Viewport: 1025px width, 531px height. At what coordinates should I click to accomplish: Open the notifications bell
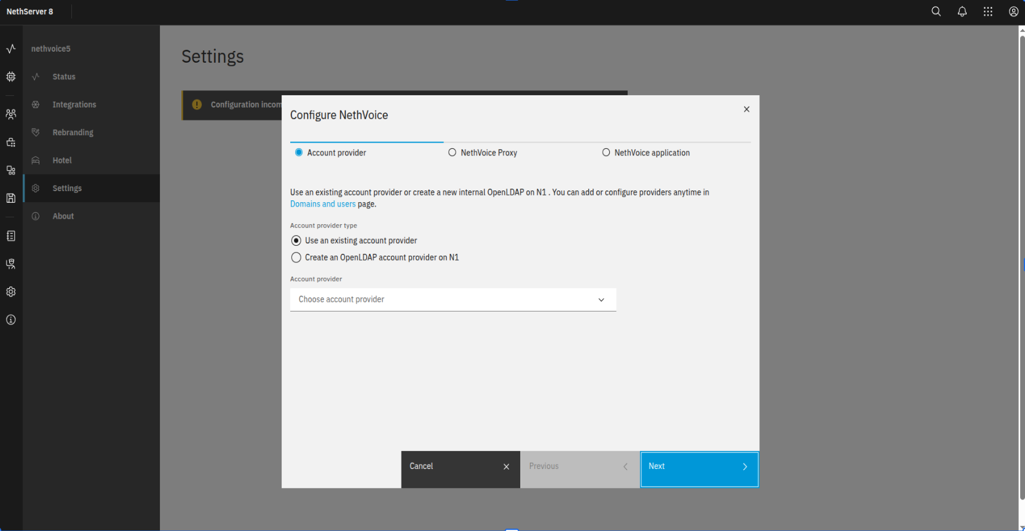962,12
